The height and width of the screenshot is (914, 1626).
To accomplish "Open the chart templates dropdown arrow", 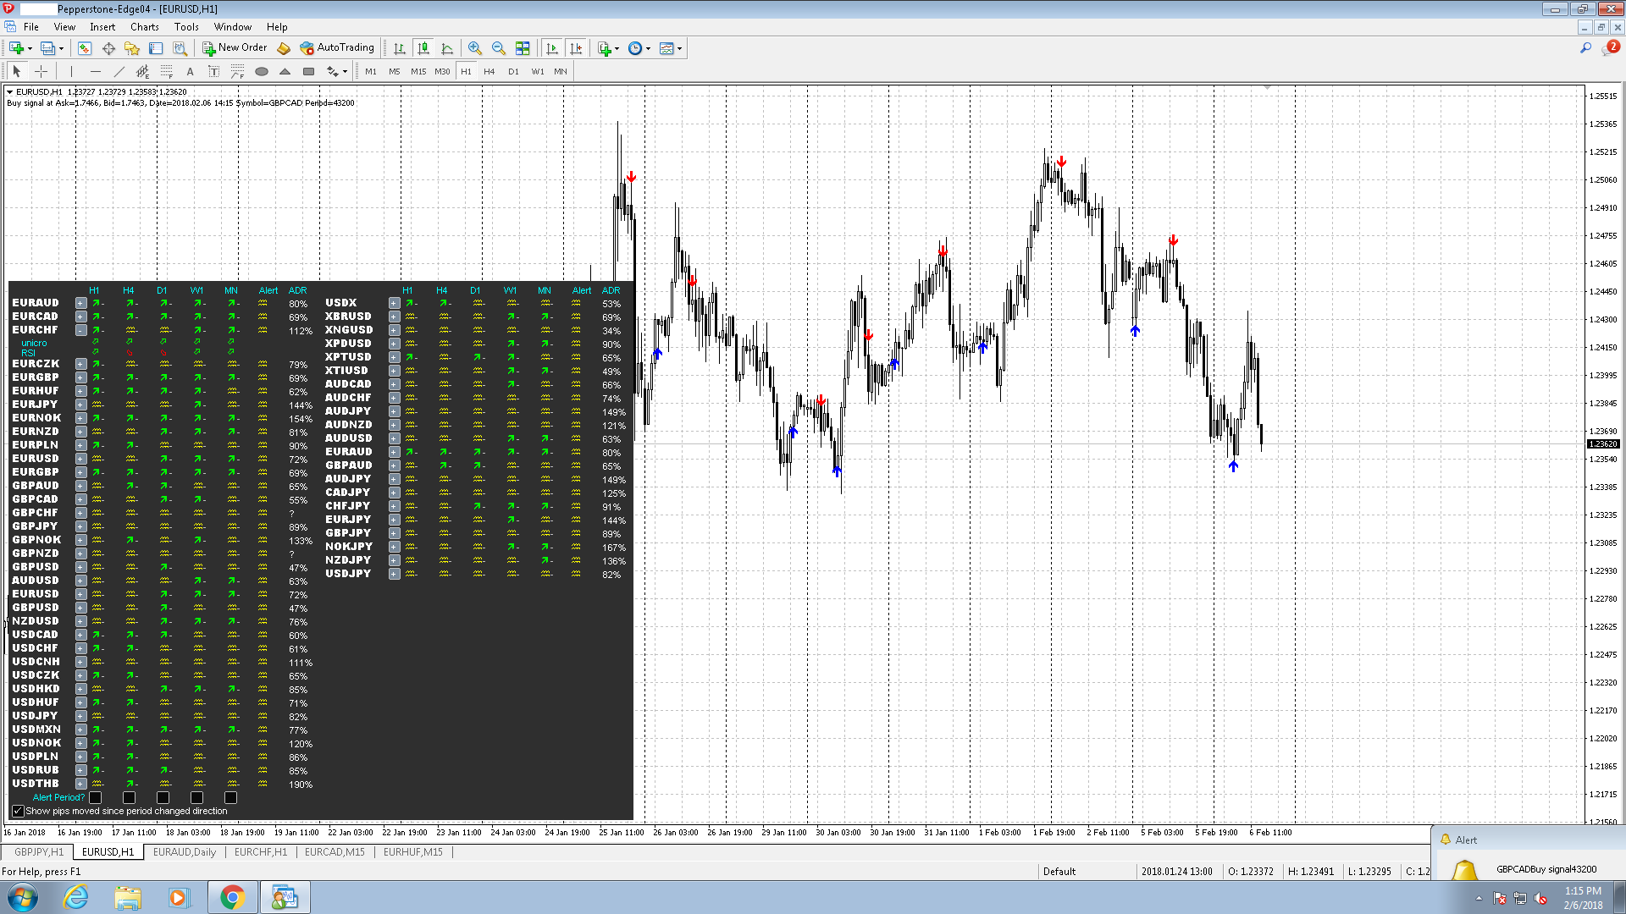I will tap(679, 48).
